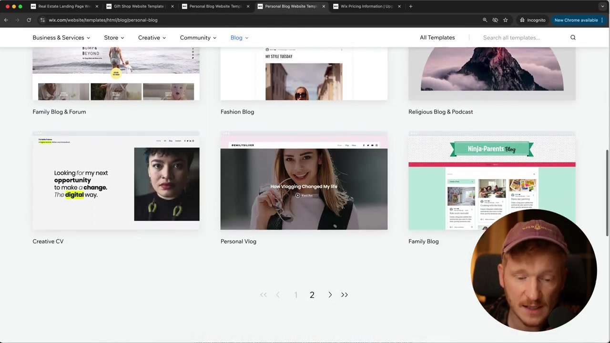Close the Wix Pricing Information tab
This screenshot has height=343, width=610.
click(x=399, y=6)
